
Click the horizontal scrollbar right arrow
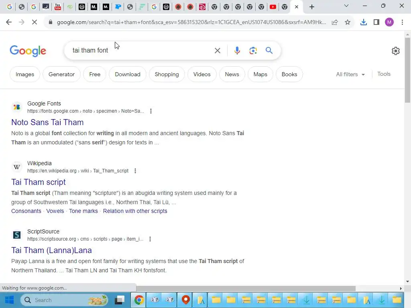(x=401, y=288)
